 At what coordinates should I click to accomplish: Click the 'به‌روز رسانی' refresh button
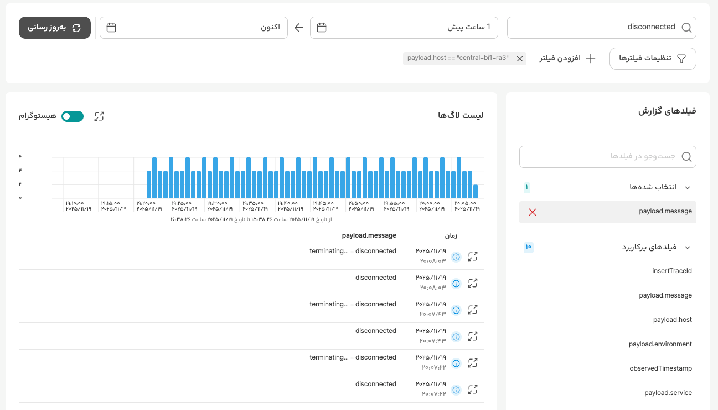tap(55, 28)
